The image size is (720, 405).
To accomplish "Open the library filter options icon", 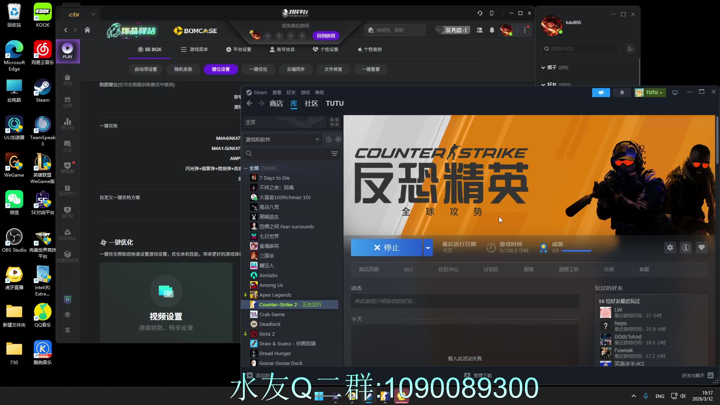I will [334, 154].
